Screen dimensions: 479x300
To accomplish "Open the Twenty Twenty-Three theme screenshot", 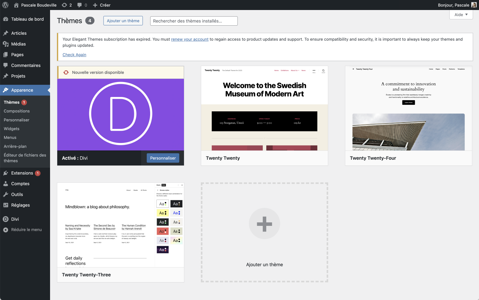I will coord(121,225).
